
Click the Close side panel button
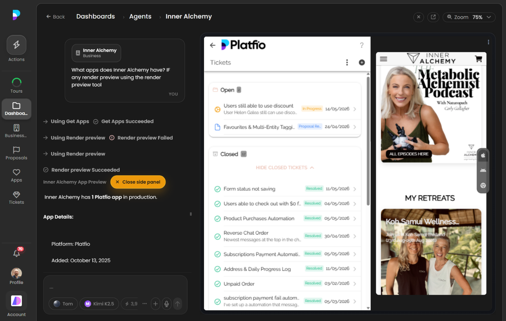(x=138, y=182)
